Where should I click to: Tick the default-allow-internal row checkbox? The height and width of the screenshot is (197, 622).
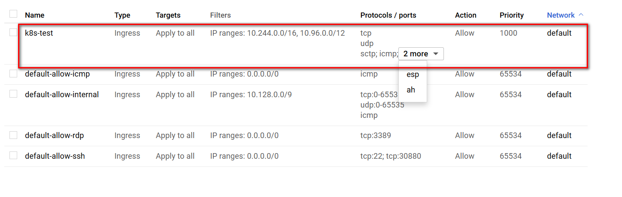(x=13, y=94)
